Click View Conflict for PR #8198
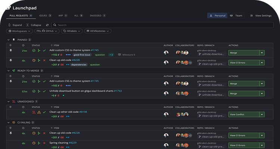Image resolution: width=280 pixels, height=149 pixels. pyautogui.click(x=244, y=114)
